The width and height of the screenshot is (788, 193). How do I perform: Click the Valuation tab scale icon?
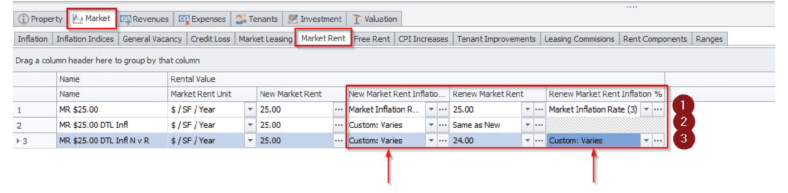356,19
